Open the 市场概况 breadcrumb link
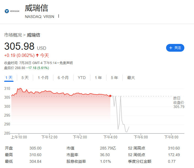The height and width of the screenshot is (168, 194). (x=13, y=35)
